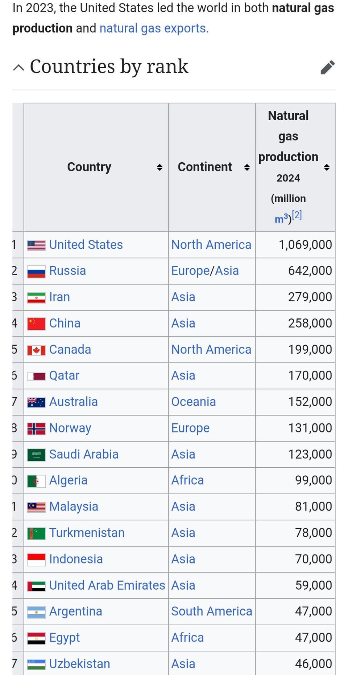Click the Russia flag icon
The image size is (348, 675).
pyautogui.click(x=37, y=272)
